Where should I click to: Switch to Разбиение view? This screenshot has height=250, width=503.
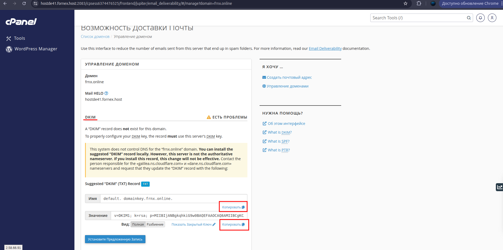(x=155, y=225)
